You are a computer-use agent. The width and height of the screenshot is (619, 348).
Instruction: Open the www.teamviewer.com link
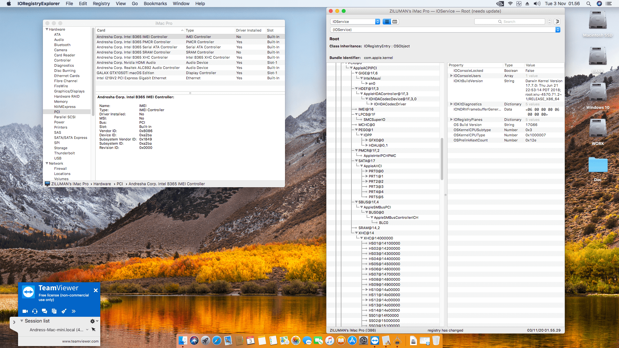pyautogui.click(x=80, y=341)
